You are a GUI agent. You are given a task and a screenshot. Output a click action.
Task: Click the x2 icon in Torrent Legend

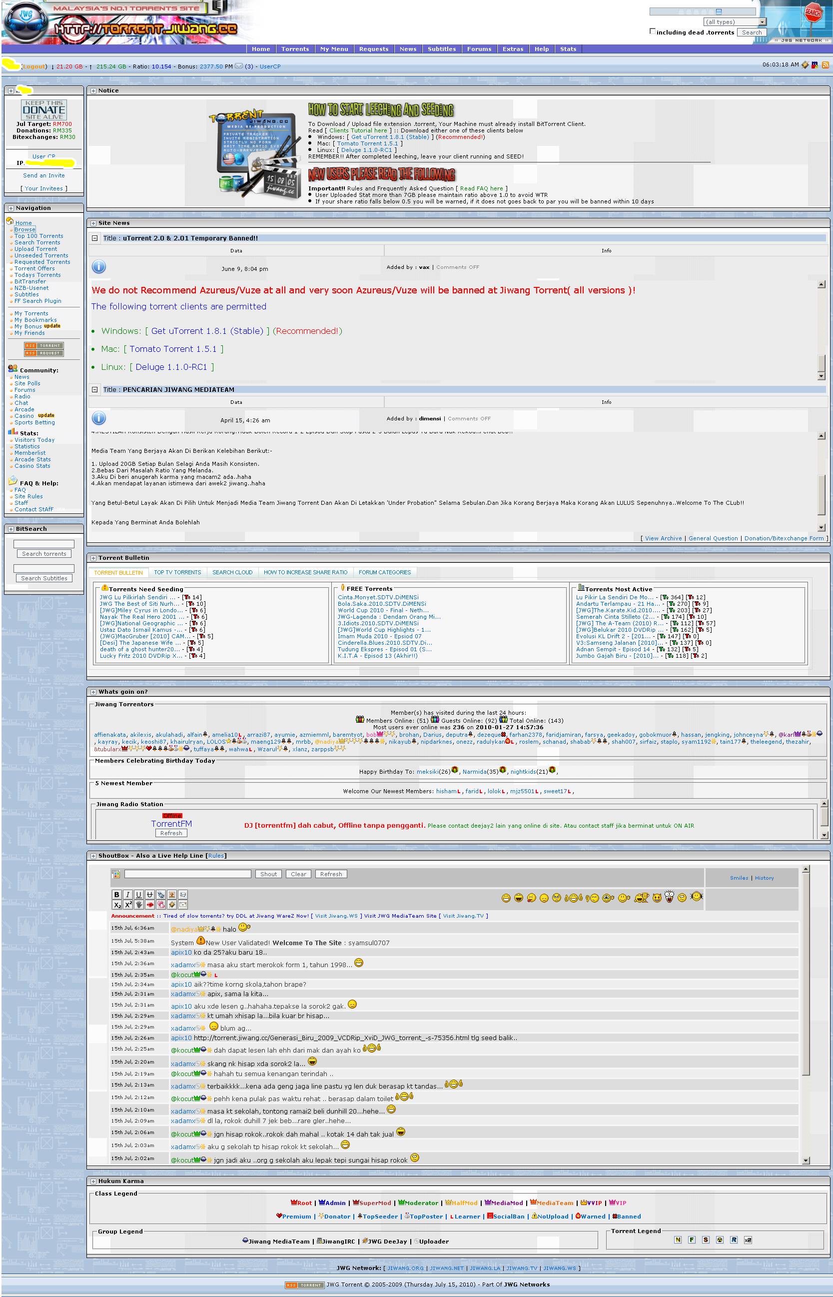[x=748, y=1240]
